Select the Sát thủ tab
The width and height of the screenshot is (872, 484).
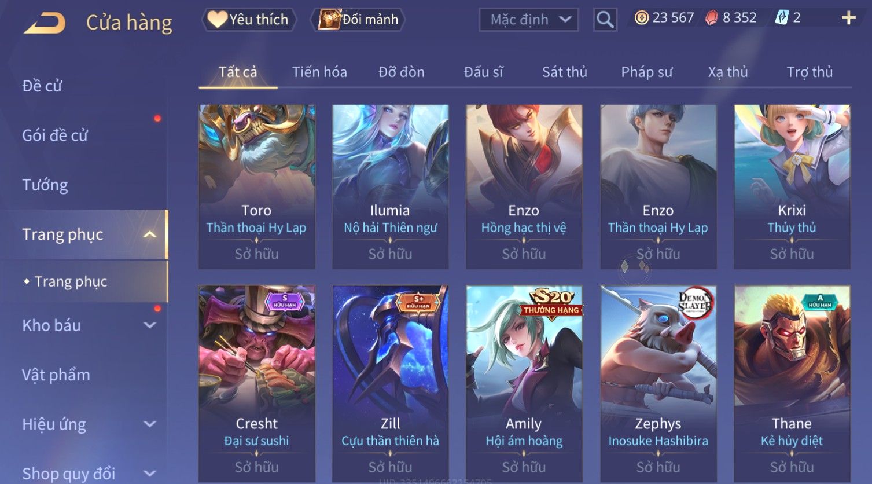pos(564,72)
